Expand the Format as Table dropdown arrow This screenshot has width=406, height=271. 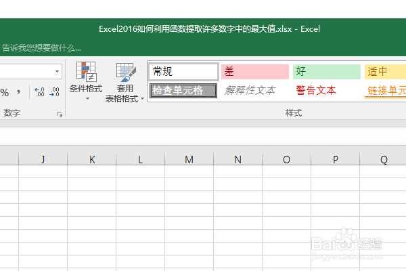pyautogui.click(x=142, y=99)
